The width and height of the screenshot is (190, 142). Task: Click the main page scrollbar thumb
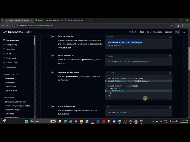[x=189, y=59]
